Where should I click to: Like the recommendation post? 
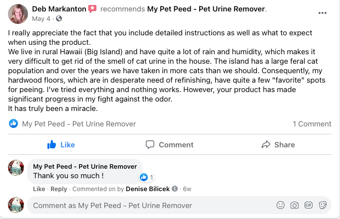(61, 145)
